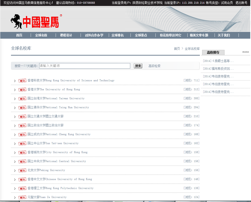The width and height of the screenshot is (251, 202).
Task: Open the 福布斯投资回... ranking article
Action: 219,69
